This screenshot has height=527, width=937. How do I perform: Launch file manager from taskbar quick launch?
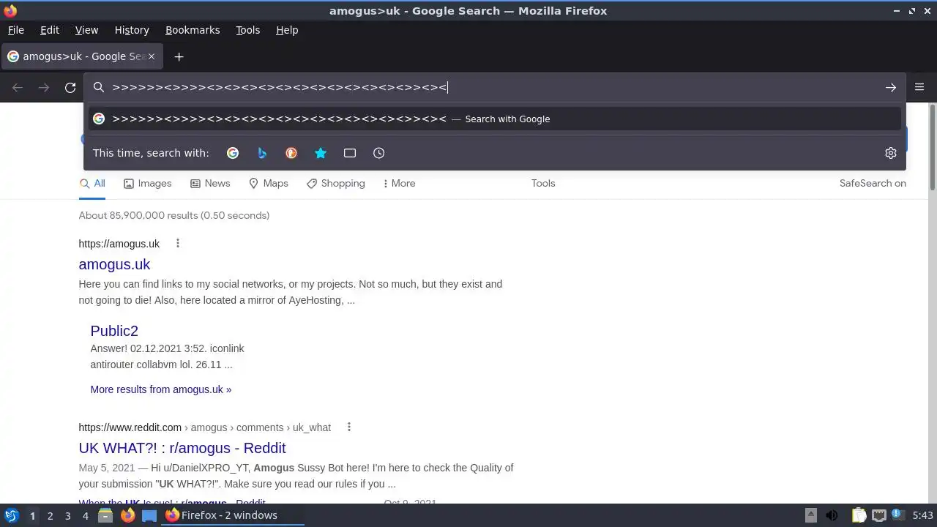[105, 515]
